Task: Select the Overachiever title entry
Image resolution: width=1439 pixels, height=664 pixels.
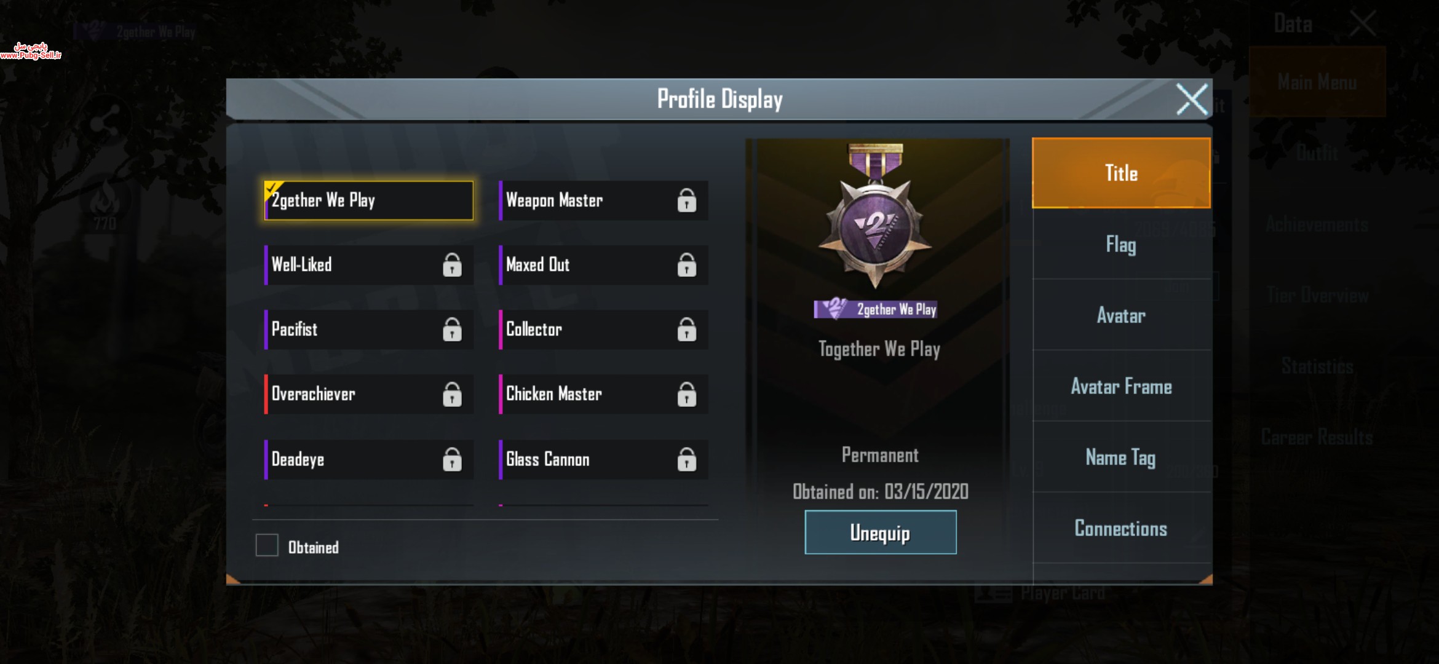Action: pos(369,394)
